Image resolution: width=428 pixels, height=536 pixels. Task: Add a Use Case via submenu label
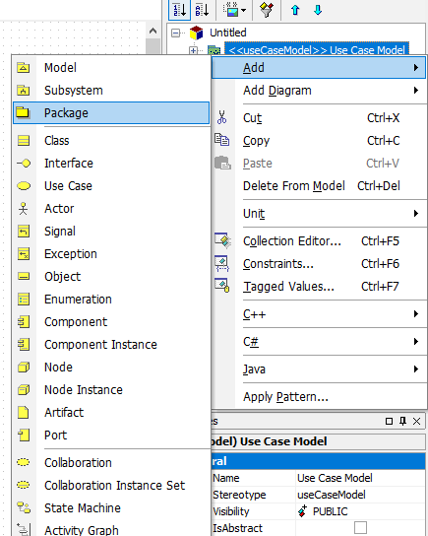(x=68, y=186)
